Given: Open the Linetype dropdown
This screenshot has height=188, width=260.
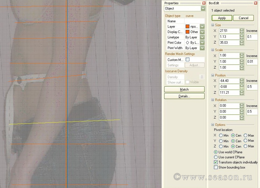Looking at the screenshot, I should (202, 37).
